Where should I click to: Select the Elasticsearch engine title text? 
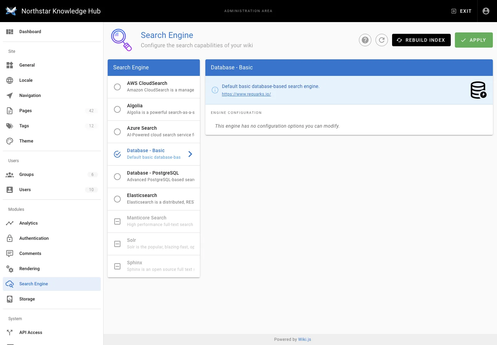coord(142,195)
